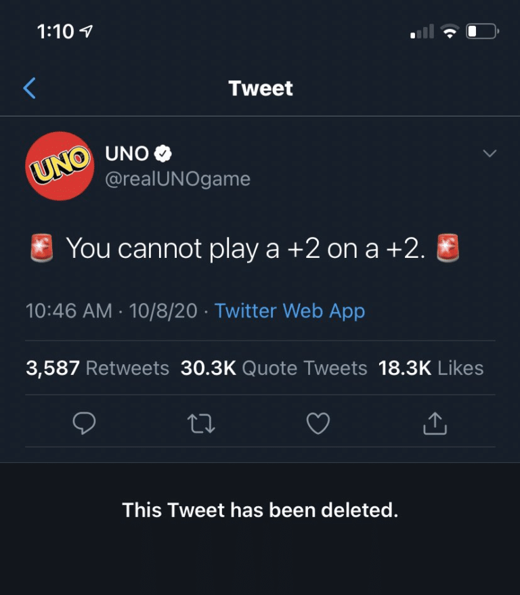
Task: Open the @realUNOgame handle
Action: point(177,179)
